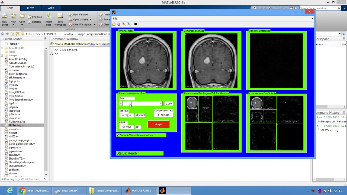Open the Image Compression folder taskbar item
347x195 pixels.
104,191
